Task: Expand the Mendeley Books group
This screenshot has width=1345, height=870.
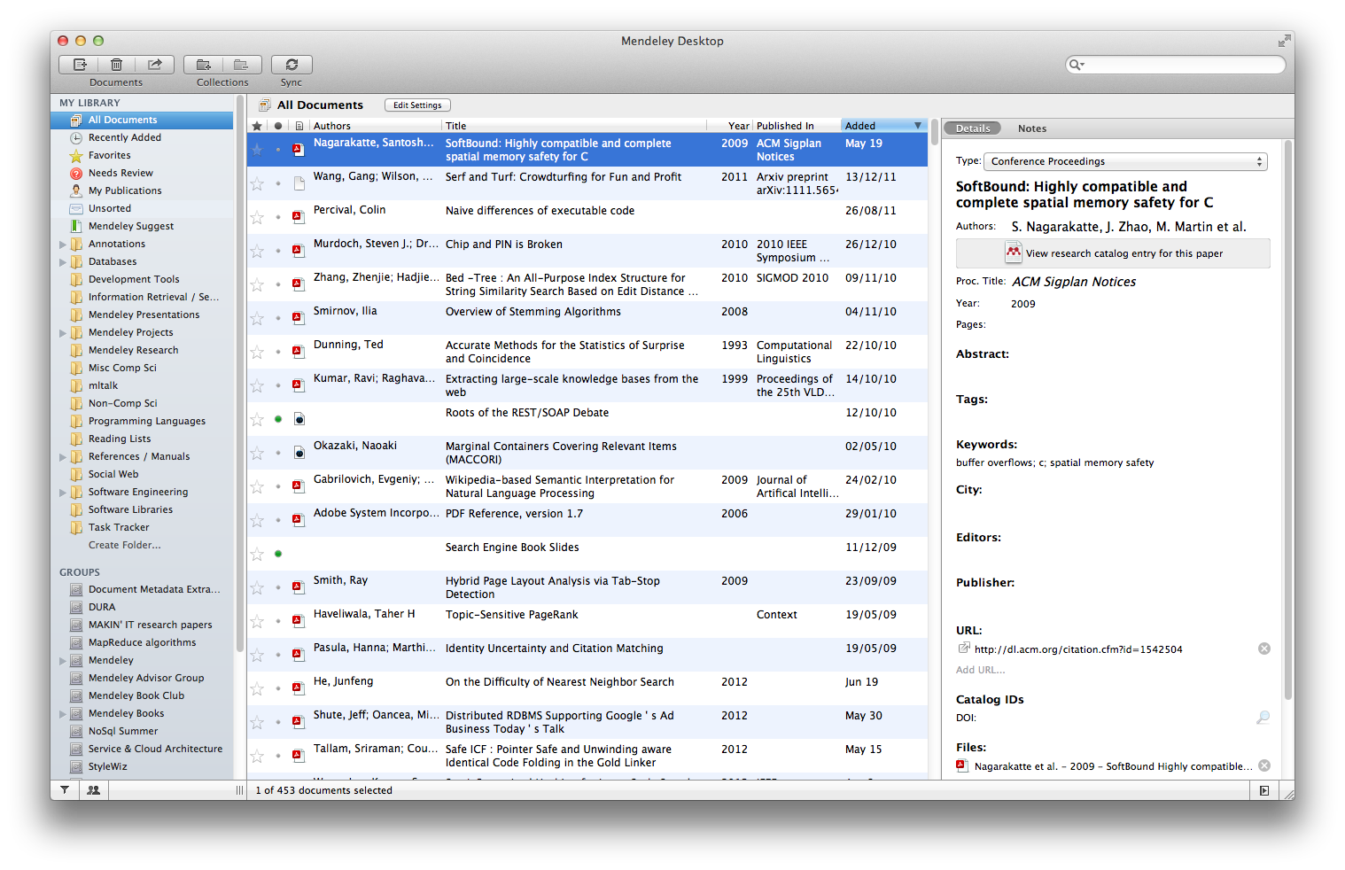Action: 63,713
